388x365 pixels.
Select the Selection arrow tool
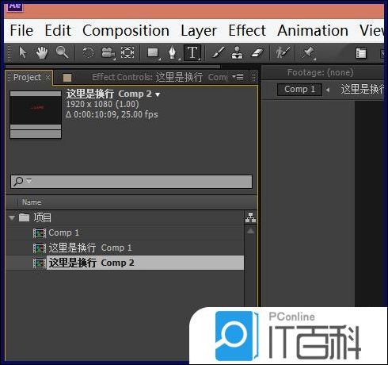click(x=23, y=52)
